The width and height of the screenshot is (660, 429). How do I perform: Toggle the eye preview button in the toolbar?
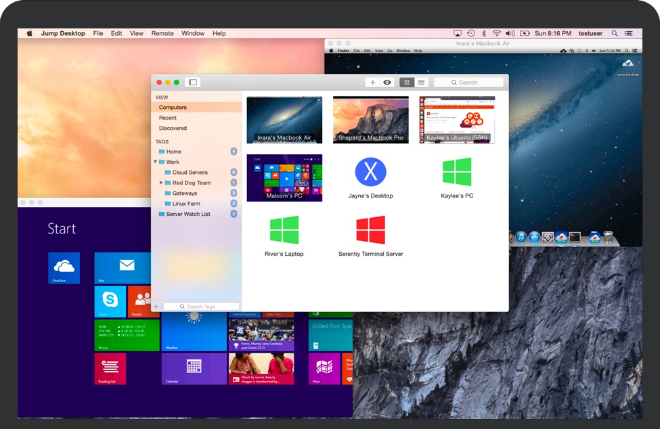coord(387,83)
